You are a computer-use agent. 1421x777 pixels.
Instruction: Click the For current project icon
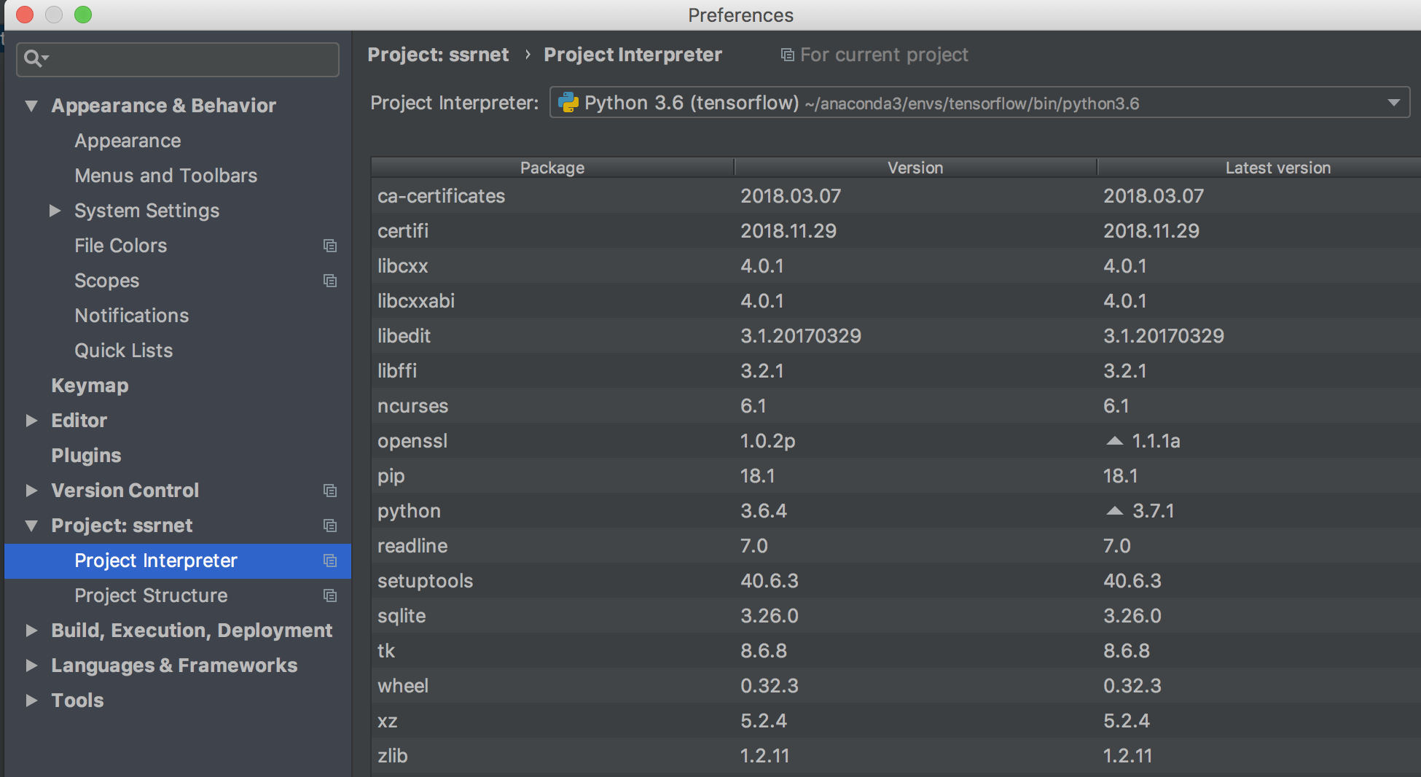pyautogui.click(x=787, y=55)
